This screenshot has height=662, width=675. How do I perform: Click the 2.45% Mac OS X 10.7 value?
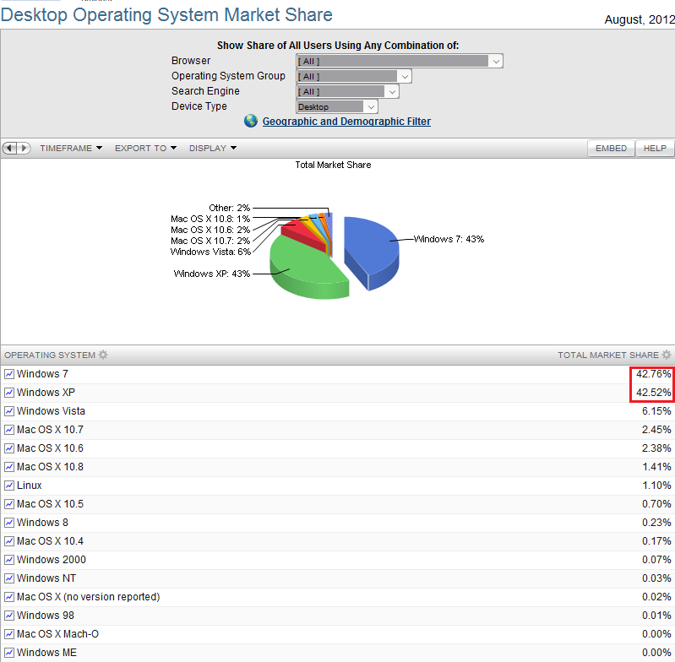click(x=656, y=430)
